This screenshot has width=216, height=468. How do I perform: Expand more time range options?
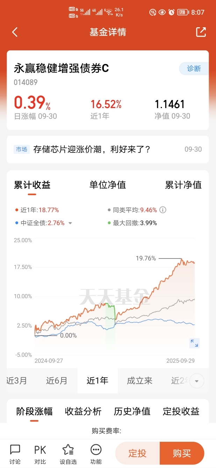point(197,381)
